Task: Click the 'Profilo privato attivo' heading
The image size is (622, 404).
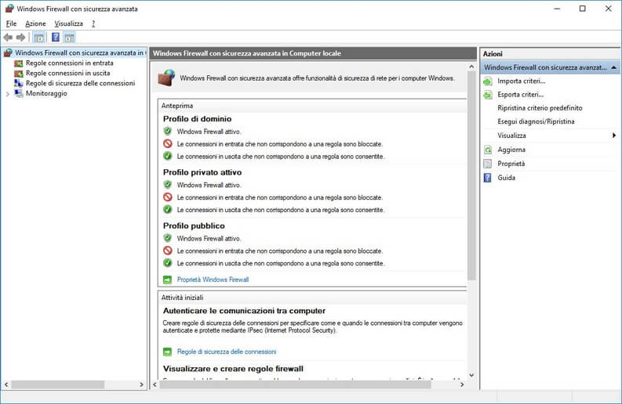Action: 202,172
